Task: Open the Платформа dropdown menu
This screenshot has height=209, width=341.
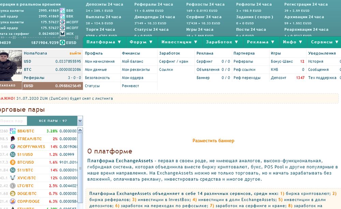Action: (x=104, y=42)
